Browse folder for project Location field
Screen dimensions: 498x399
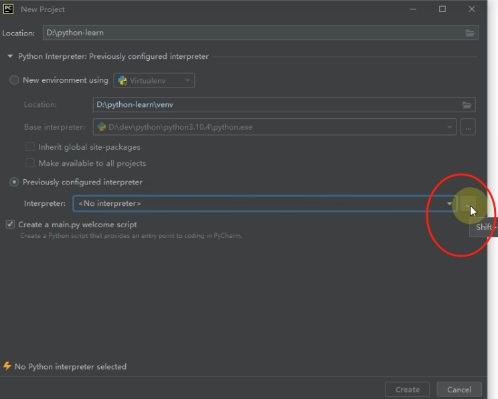[470, 33]
